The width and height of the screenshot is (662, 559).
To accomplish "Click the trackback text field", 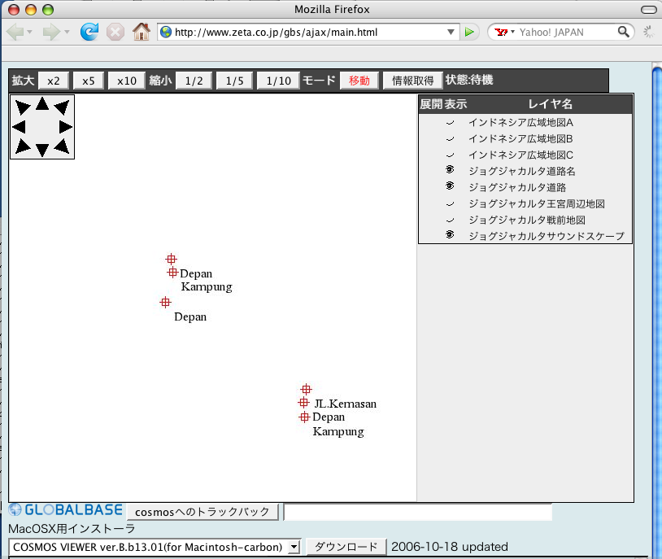I will [418, 512].
